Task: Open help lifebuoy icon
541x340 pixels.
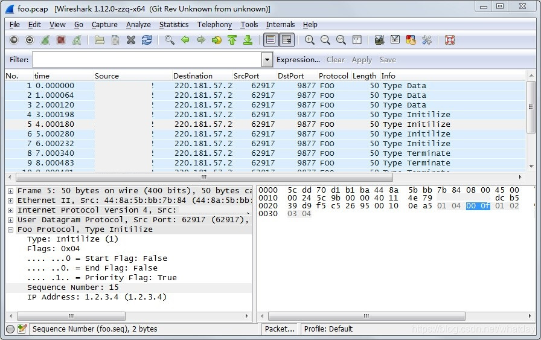Action: pos(450,40)
